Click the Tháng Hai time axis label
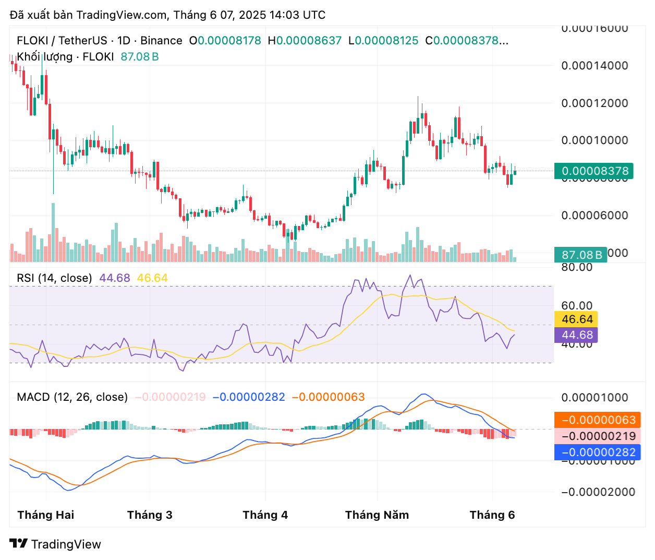 pyautogui.click(x=46, y=515)
